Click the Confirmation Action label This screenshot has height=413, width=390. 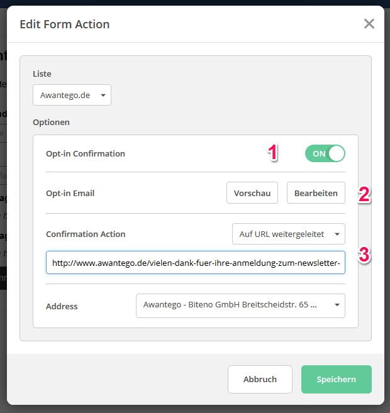(86, 234)
